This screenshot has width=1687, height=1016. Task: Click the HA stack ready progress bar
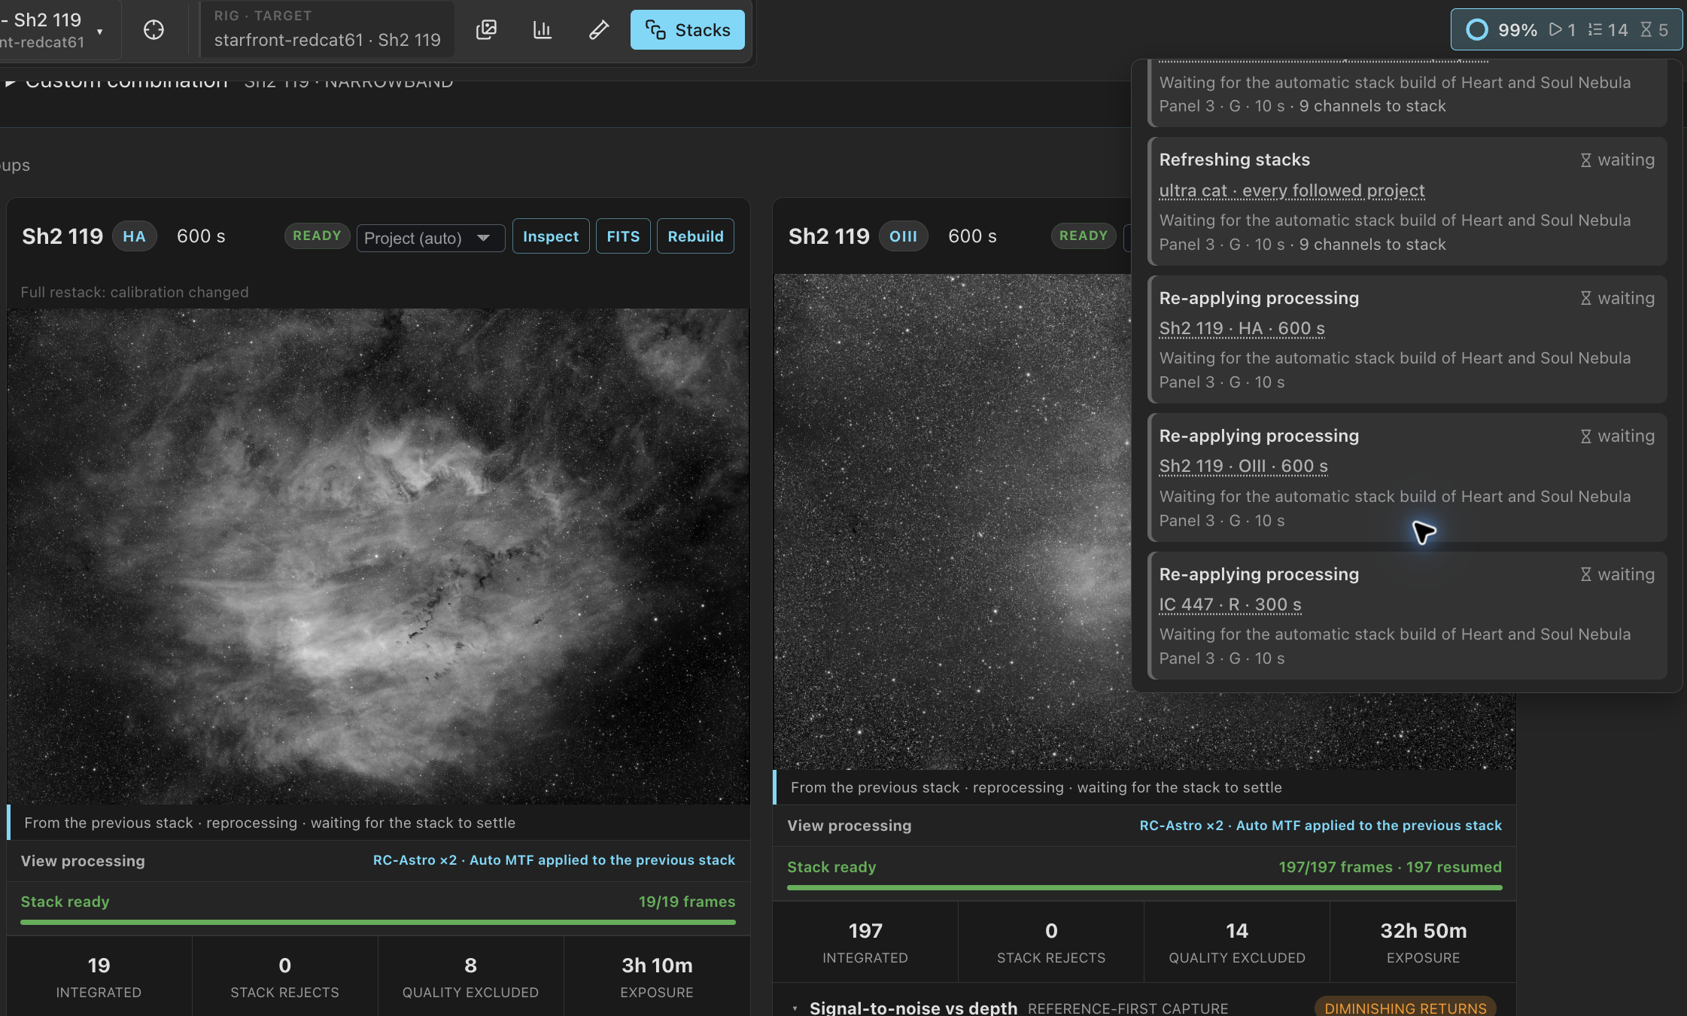tap(378, 922)
